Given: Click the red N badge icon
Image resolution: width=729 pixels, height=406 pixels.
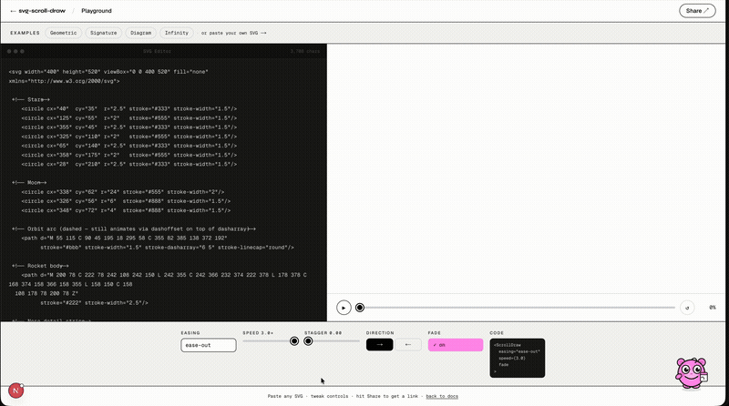Looking at the screenshot, I should pyautogui.click(x=15, y=391).
